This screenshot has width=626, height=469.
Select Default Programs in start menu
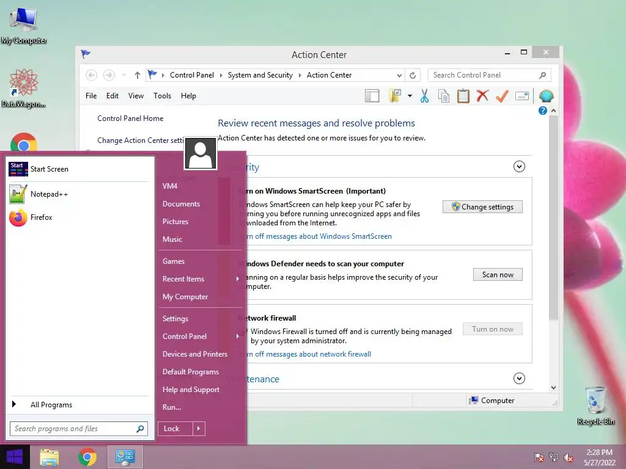(191, 372)
